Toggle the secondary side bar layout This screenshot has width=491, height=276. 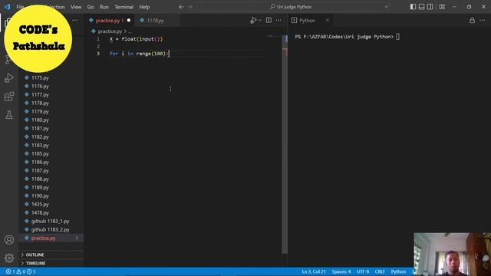point(430,7)
